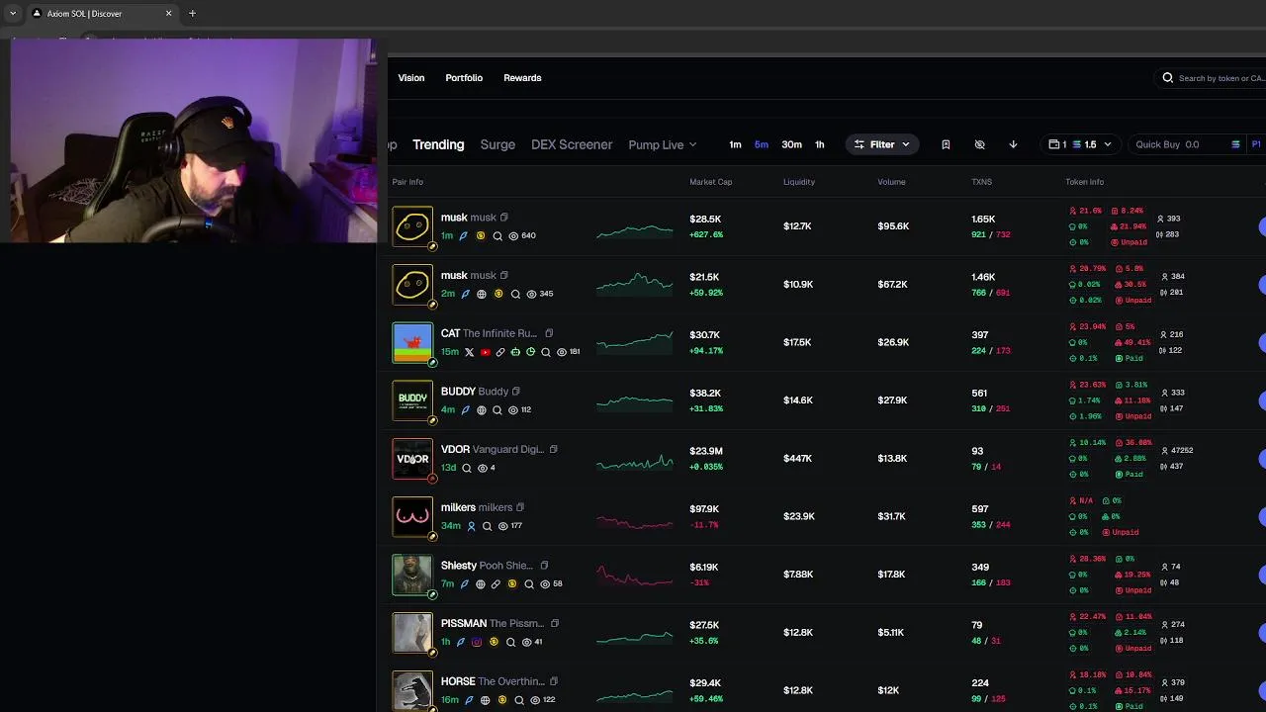Select the P1 preset
1266x712 pixels.
click(x=1256, y=144)
